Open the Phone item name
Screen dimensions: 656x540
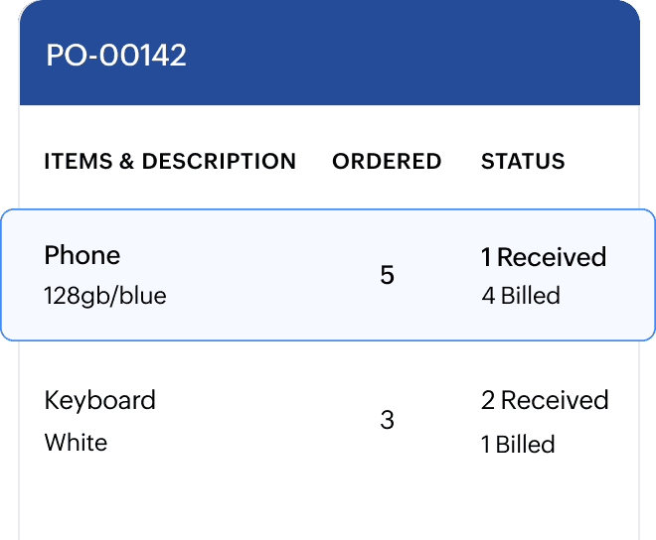(82, 255)
